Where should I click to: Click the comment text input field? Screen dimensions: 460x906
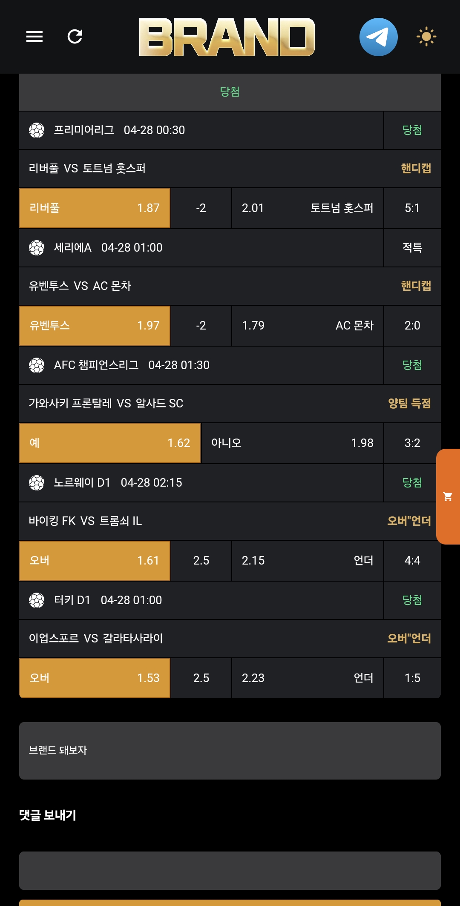(230, 870)
